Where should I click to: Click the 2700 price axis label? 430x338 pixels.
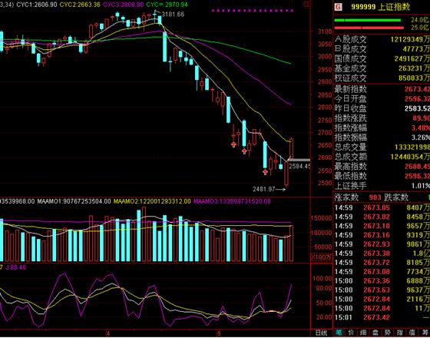coord(325,133)
